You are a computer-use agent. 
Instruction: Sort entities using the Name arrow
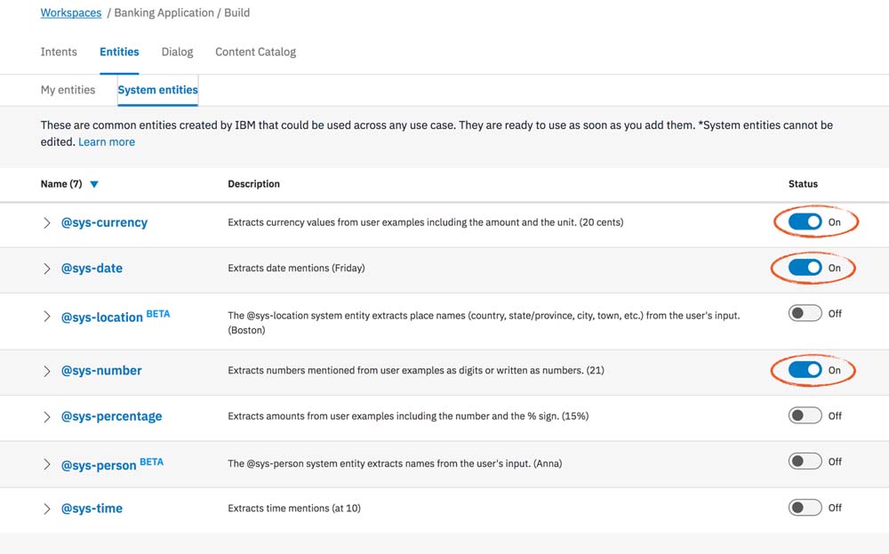click(94, 185)
